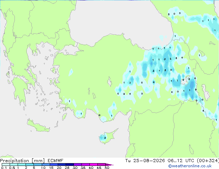Click the legend swatch between 15 and 20
This screenshot has height=169, width=219.
pyautogui.click(x=54, y=165)
